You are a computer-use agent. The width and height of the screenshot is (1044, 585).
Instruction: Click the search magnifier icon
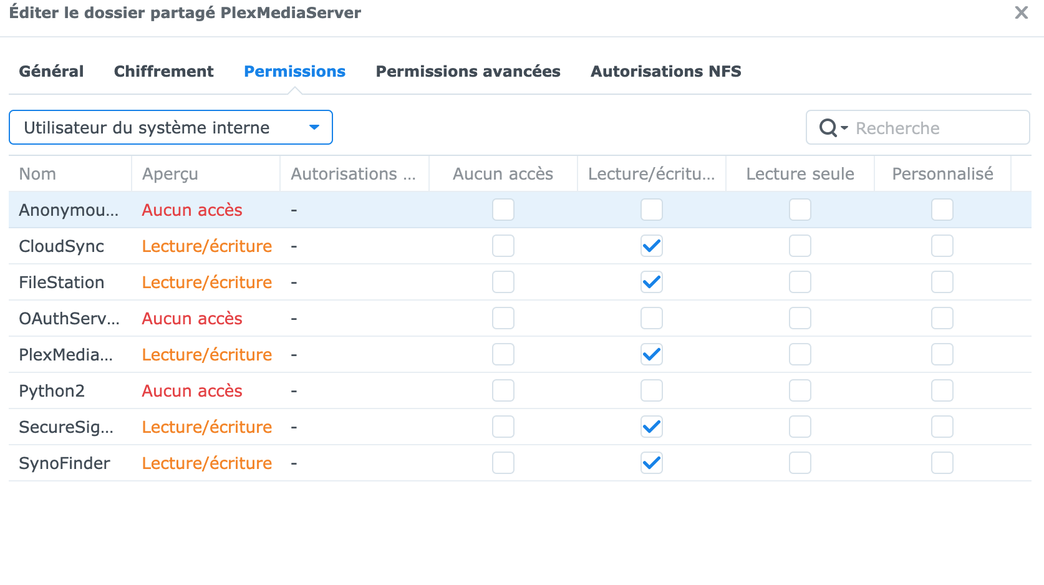coord(828,128)
